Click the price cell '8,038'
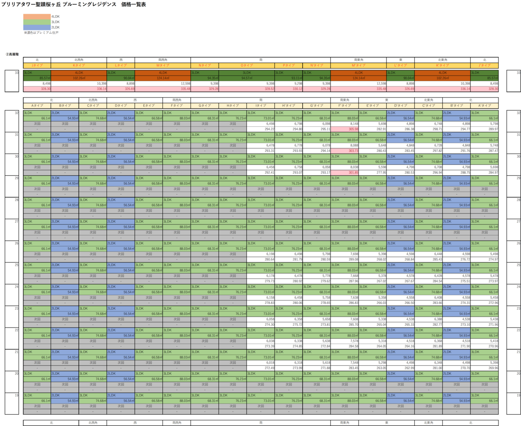Viewport: 521px width, 426px height. (345, 167)
